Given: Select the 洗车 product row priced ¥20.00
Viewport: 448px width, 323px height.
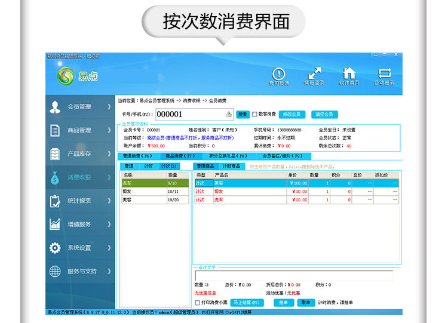Looking at the screenshot, I should pos(296,199).
